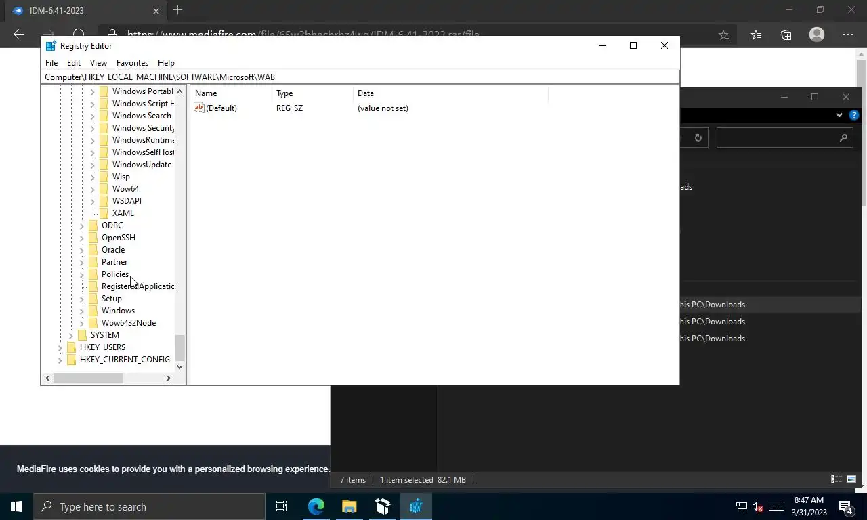Click the tree horizontal scrollbar left arrow
Screen dimensions: 867x520
click(x=47, y=378)
